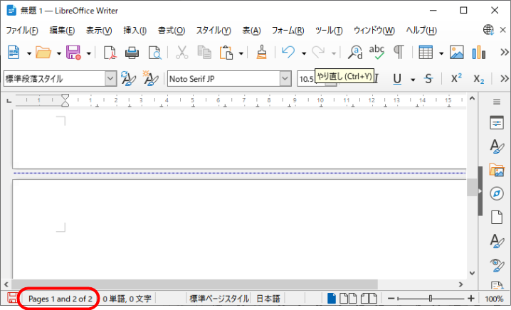The image size is (511, 310).
Task: Click the Insert Image icon
Action: [457, 53]
